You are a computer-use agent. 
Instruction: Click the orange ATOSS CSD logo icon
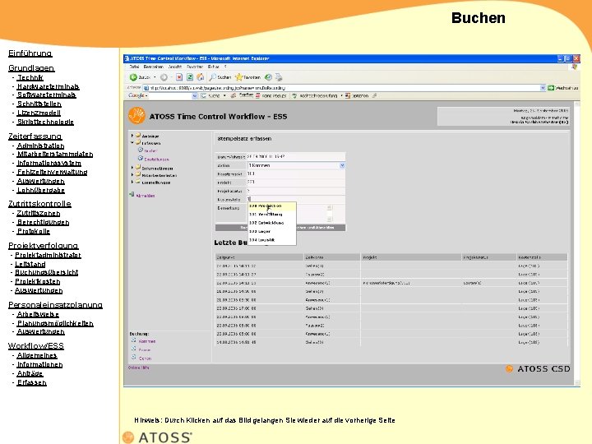pyautogui.click(x=509, y=369)
